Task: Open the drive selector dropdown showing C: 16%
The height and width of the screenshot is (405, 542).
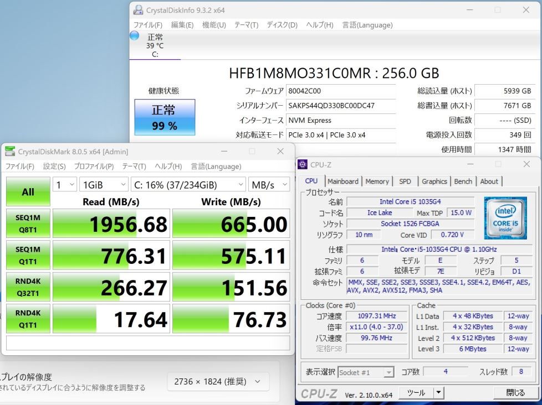Action: coord(188,185)
